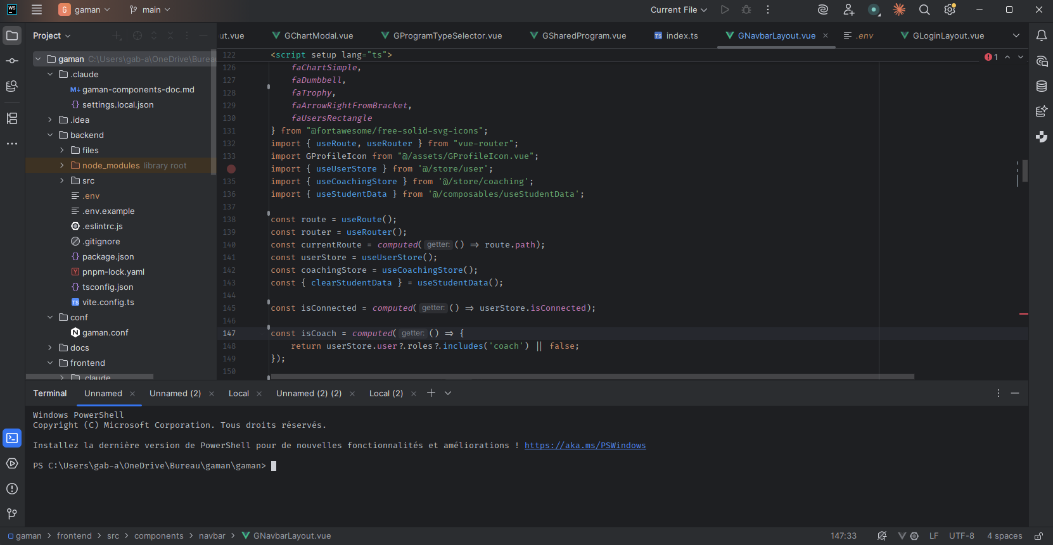The height and width of the screenshot is (545, 1053).
Task: Select opened file in Project tree
Action: click(137, 35)
